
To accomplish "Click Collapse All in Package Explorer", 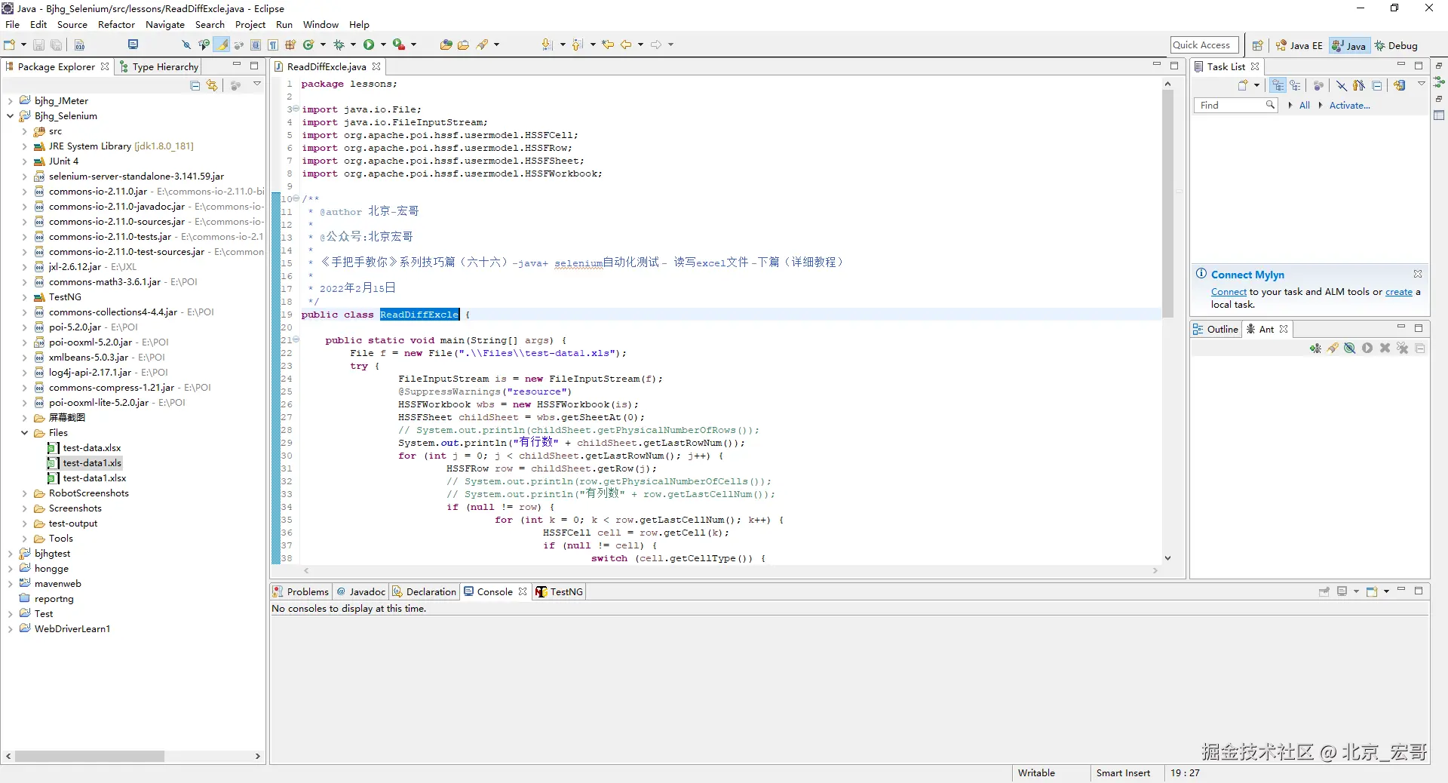I will pos(195,86).
